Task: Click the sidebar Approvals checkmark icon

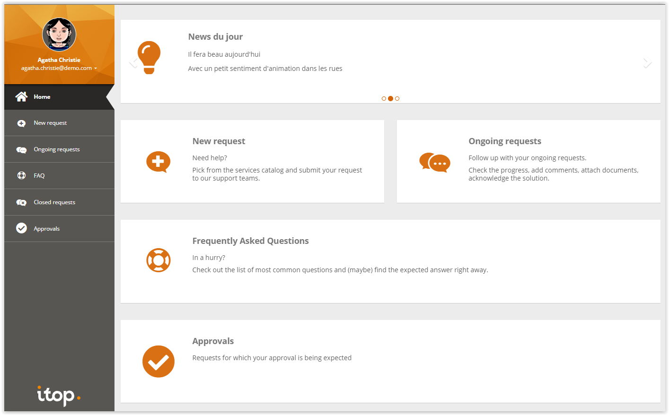Action: coord(21,228)
